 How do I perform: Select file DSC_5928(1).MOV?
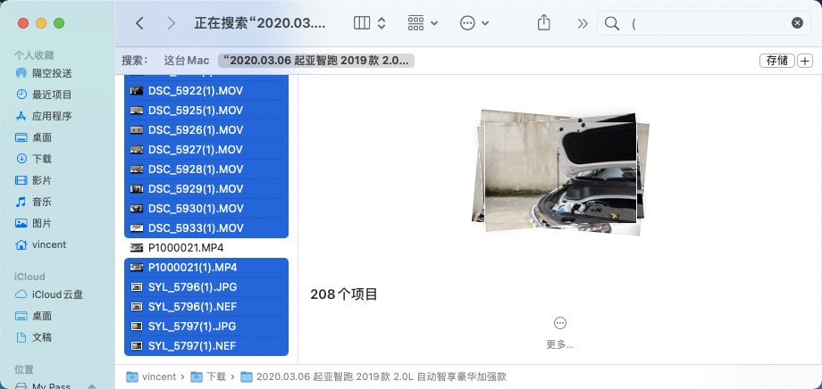(206, 170)
